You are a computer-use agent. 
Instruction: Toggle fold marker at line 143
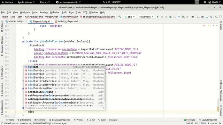click(x=15, y=42)
